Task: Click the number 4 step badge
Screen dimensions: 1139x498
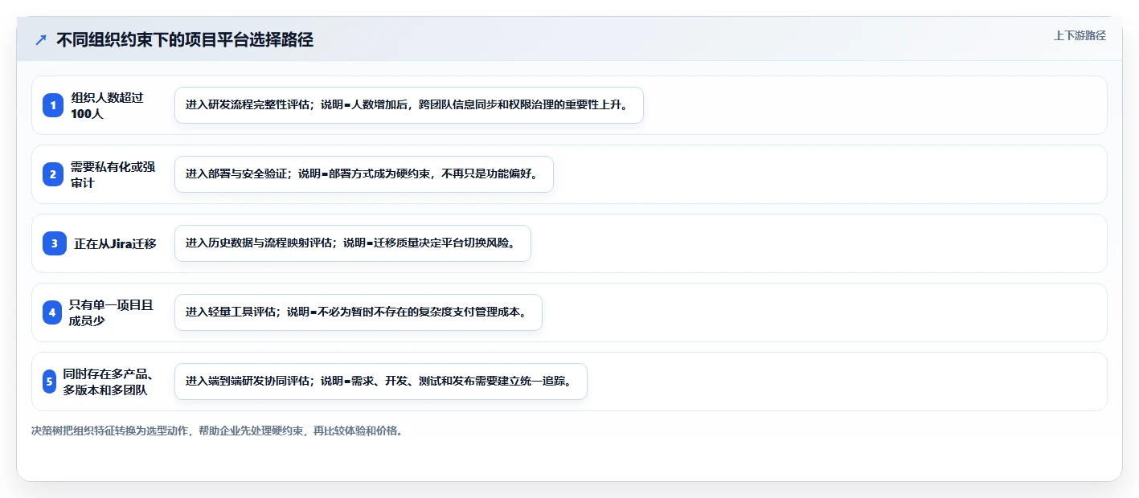Action: (52, 312)
